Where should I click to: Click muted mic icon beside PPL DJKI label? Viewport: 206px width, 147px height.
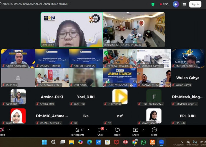tap(173, 123)
